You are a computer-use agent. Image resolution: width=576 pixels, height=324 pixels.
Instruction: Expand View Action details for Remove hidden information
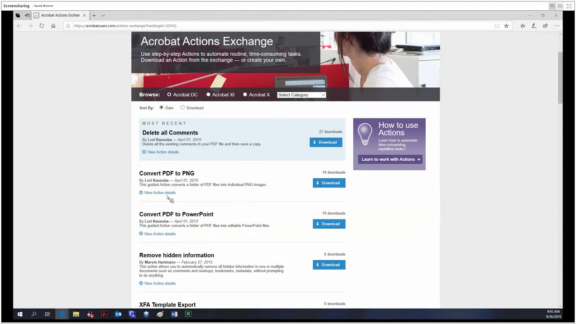click(157, 283)
